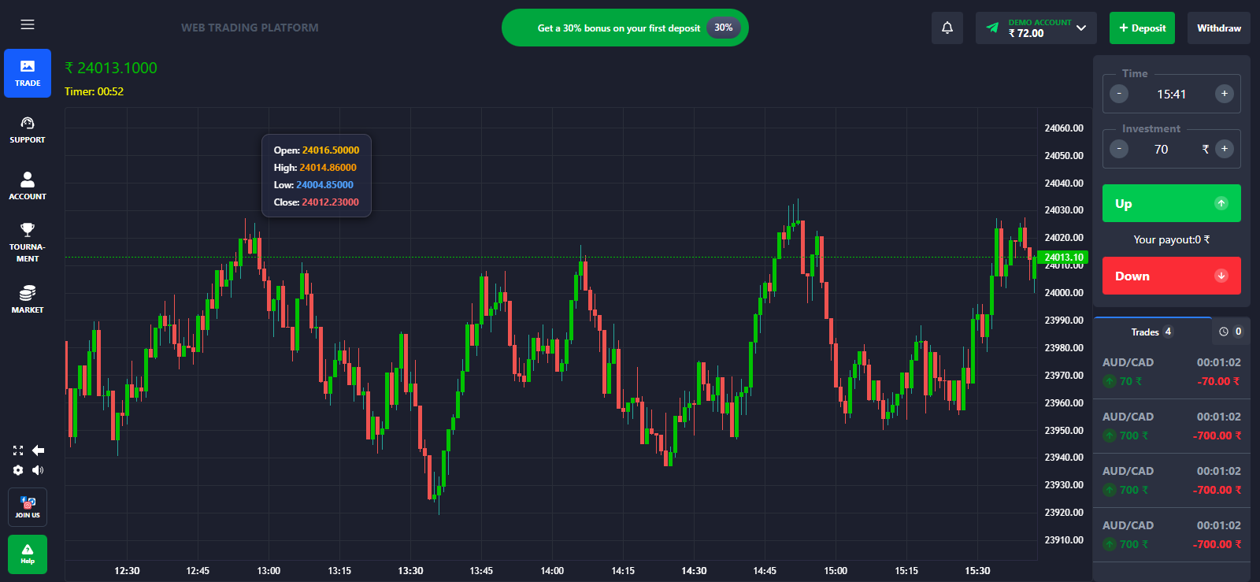Switch to the Trades tab
This screenshot has width=1260, height=582.
pos(1151,332)
